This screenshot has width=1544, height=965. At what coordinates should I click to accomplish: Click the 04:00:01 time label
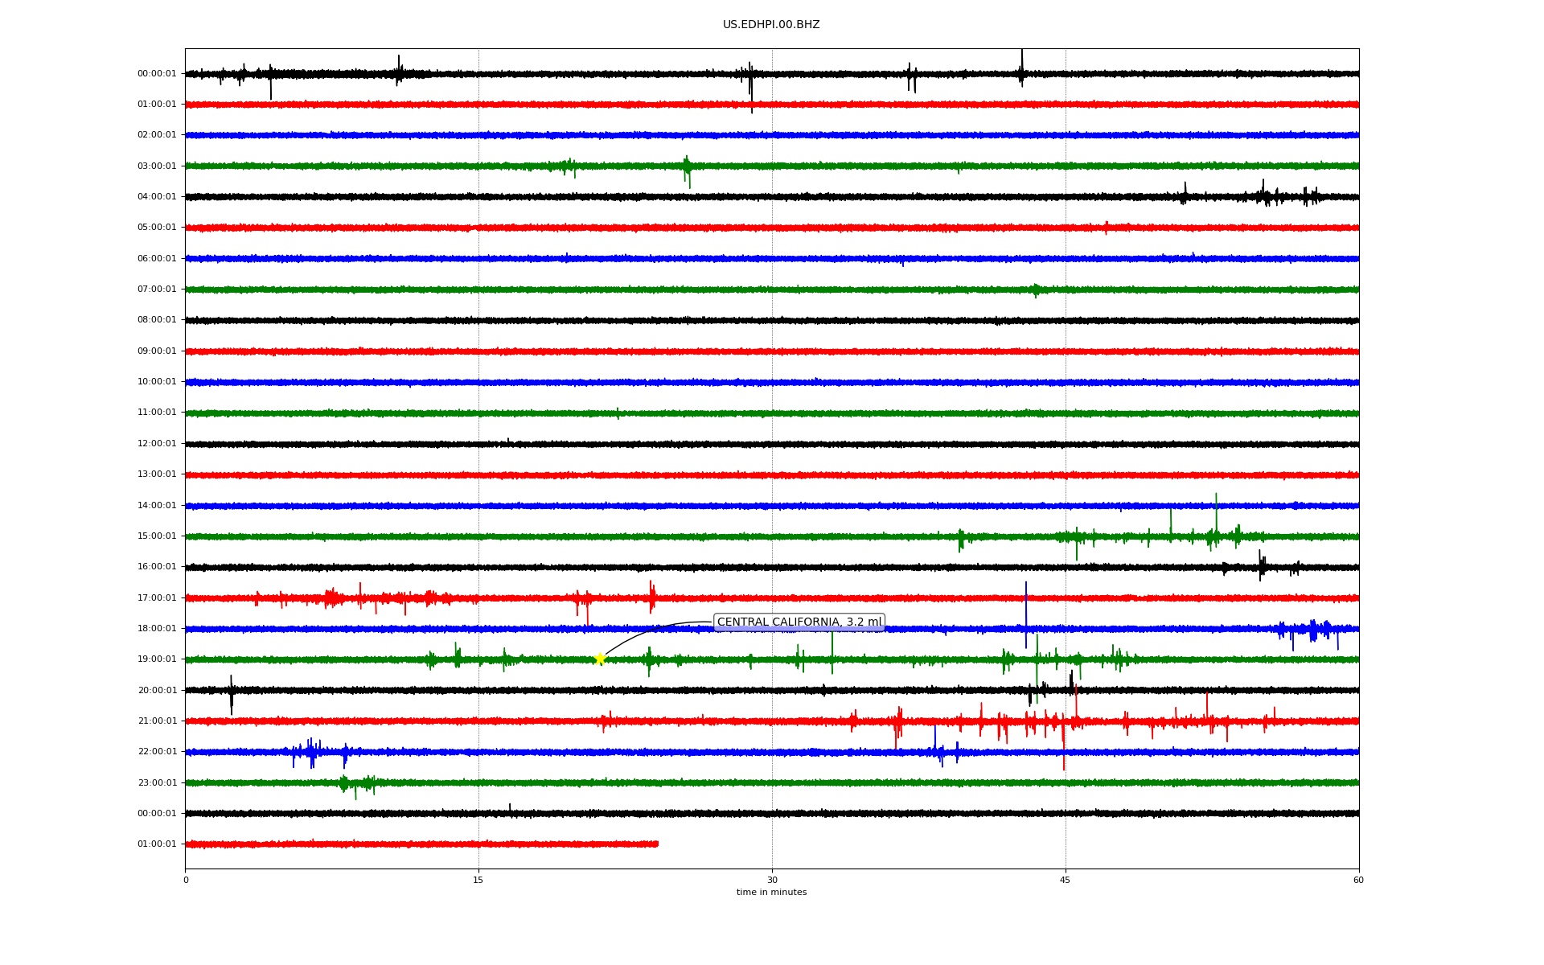point(157,197)
